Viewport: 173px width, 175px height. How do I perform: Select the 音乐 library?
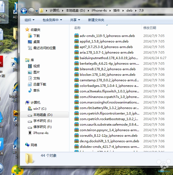[37, 90]
